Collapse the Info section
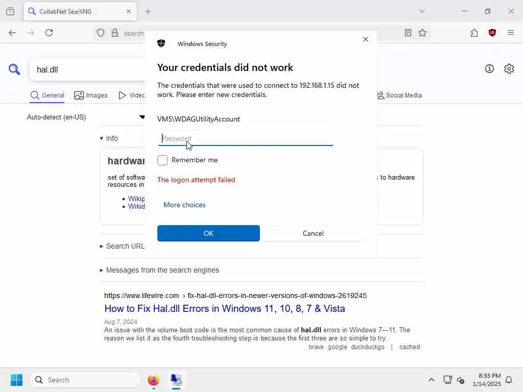Viewport: 523px width, 392px height. 109,138
